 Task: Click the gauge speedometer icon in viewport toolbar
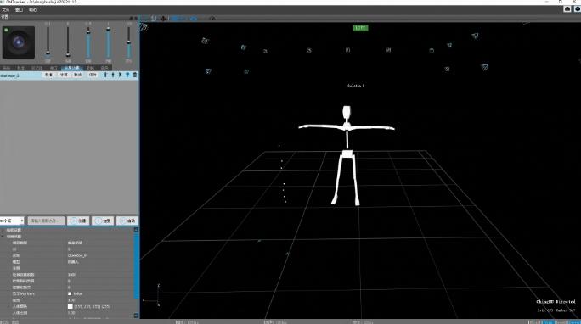click(212, 19)
